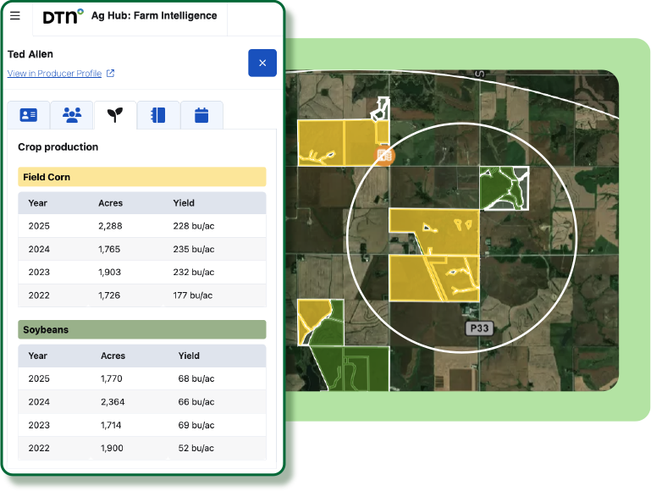The width and height of the screenshot is (651, 491).
Task: Click the Ag Hub: Farm Intelligence title
Action: click(154, 16)
